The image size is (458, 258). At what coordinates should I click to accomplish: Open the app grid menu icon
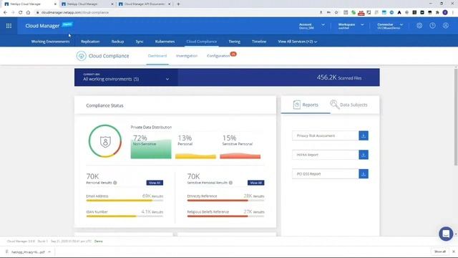[9, 26]
